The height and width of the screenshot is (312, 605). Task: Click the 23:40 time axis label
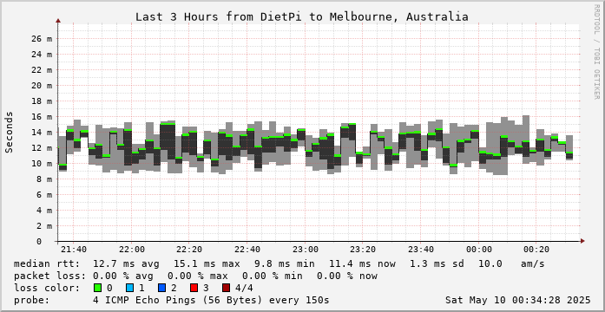(421, 250)
